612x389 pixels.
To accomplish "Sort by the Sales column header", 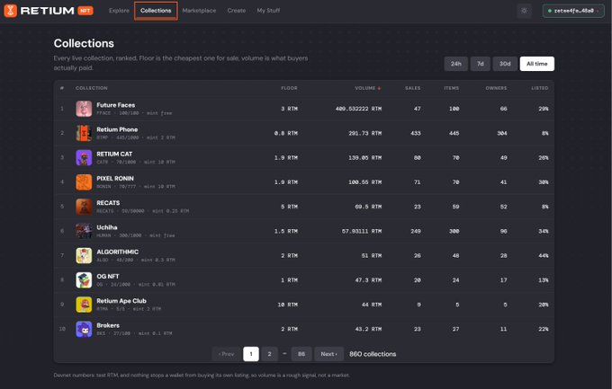I will tap(412, 88).
